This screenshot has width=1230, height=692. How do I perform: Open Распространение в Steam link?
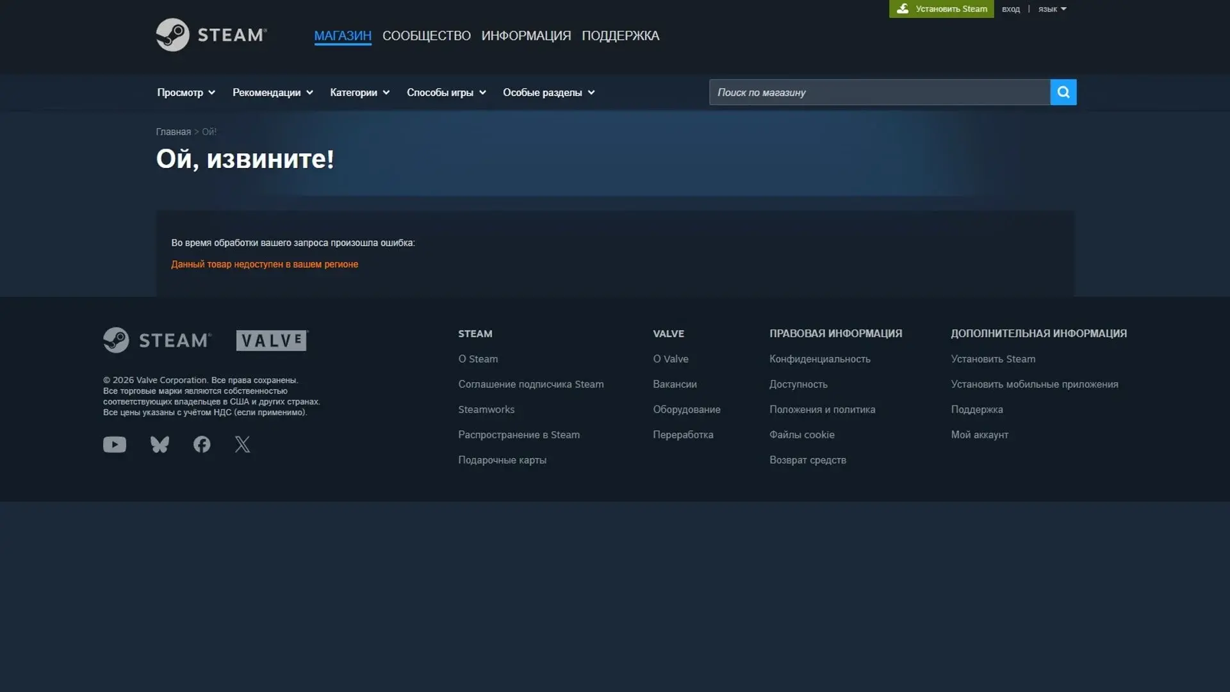point(519,434)
